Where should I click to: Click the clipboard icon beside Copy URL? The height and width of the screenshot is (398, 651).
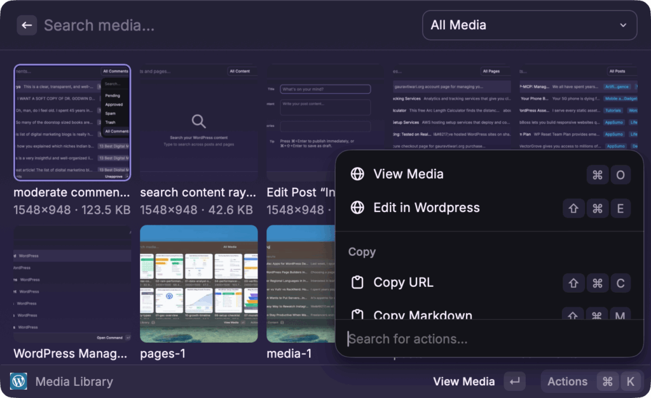(357, 282)
